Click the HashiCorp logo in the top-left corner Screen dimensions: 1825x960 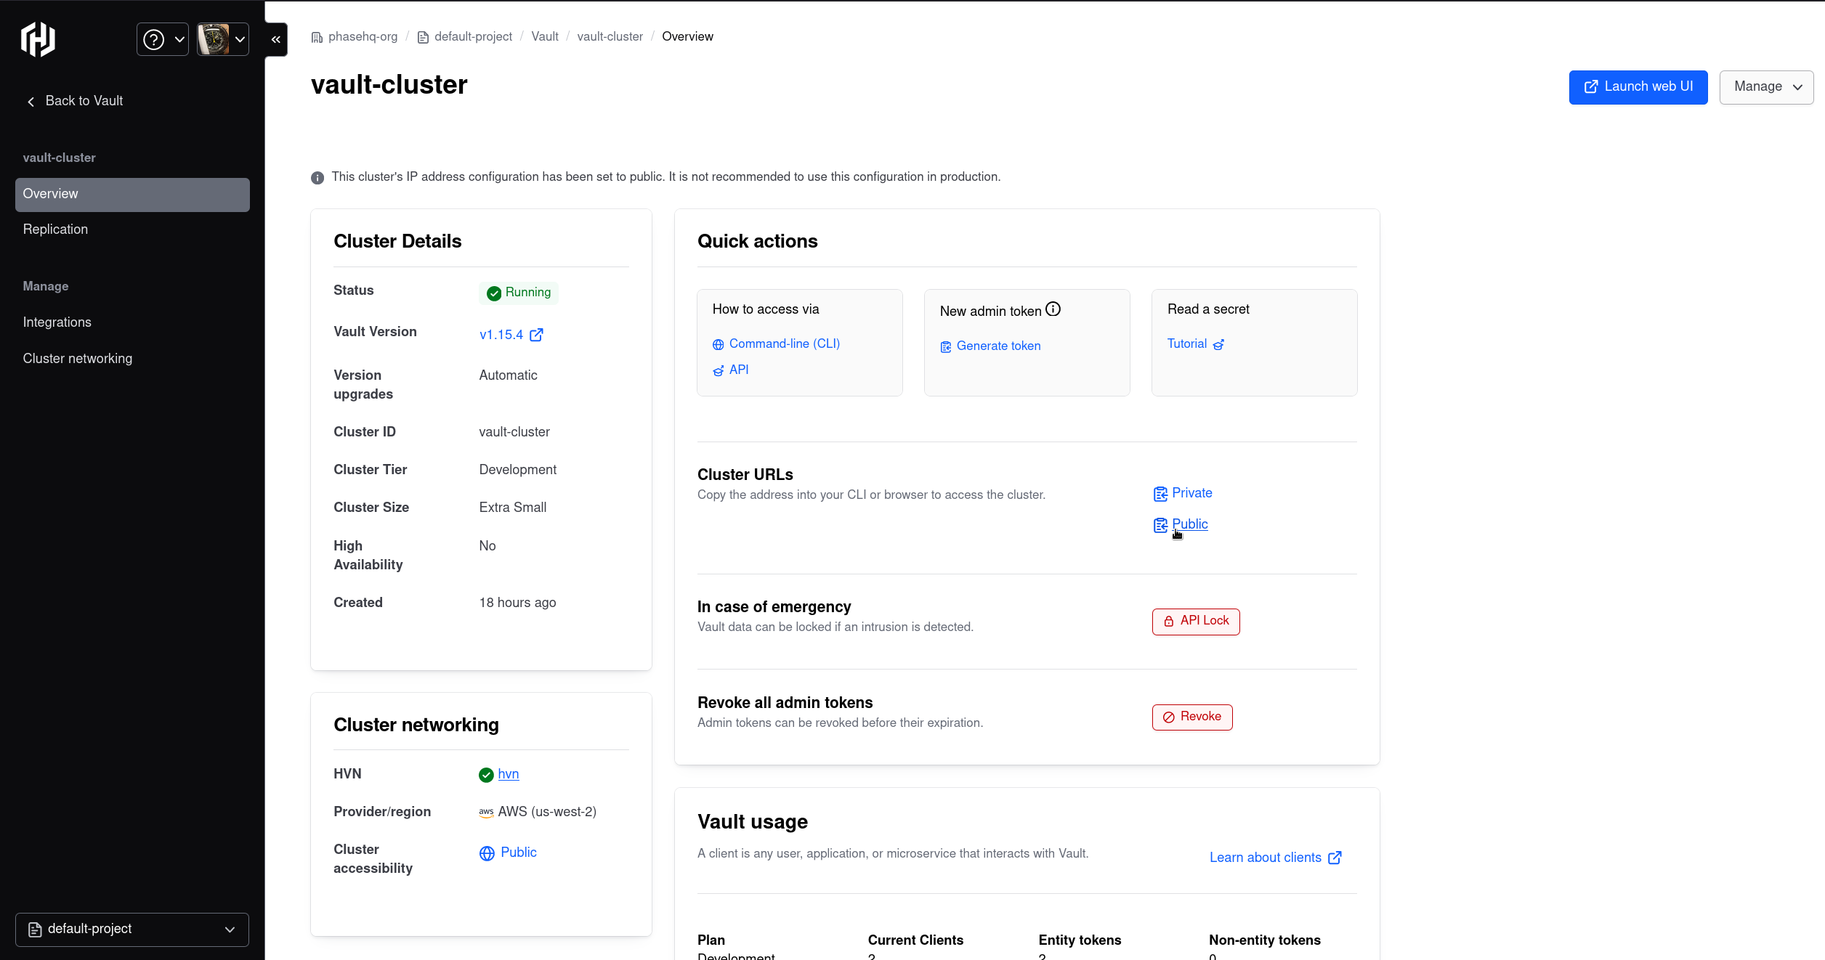[37, 39]
